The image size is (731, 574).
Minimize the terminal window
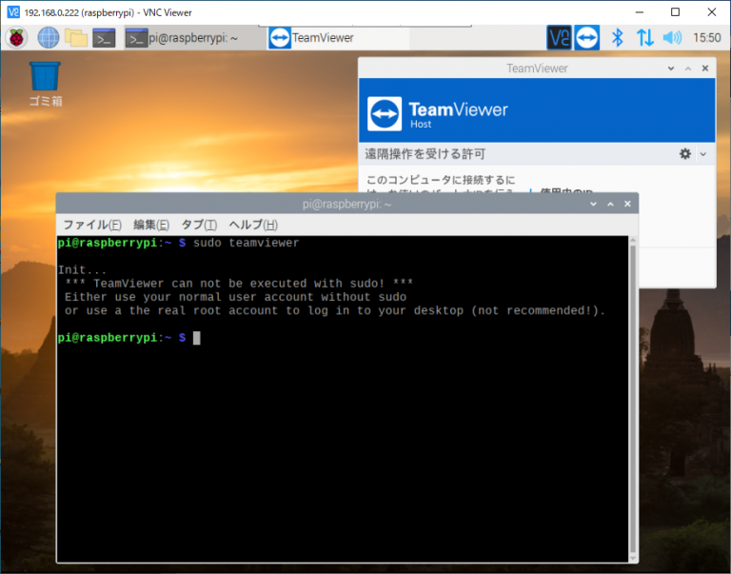[594, 204]
